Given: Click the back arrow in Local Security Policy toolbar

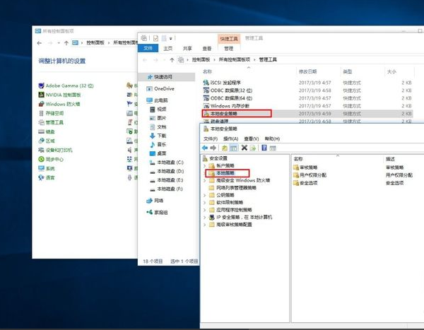Looking at the screenshot, I should [x=204, y=148].
